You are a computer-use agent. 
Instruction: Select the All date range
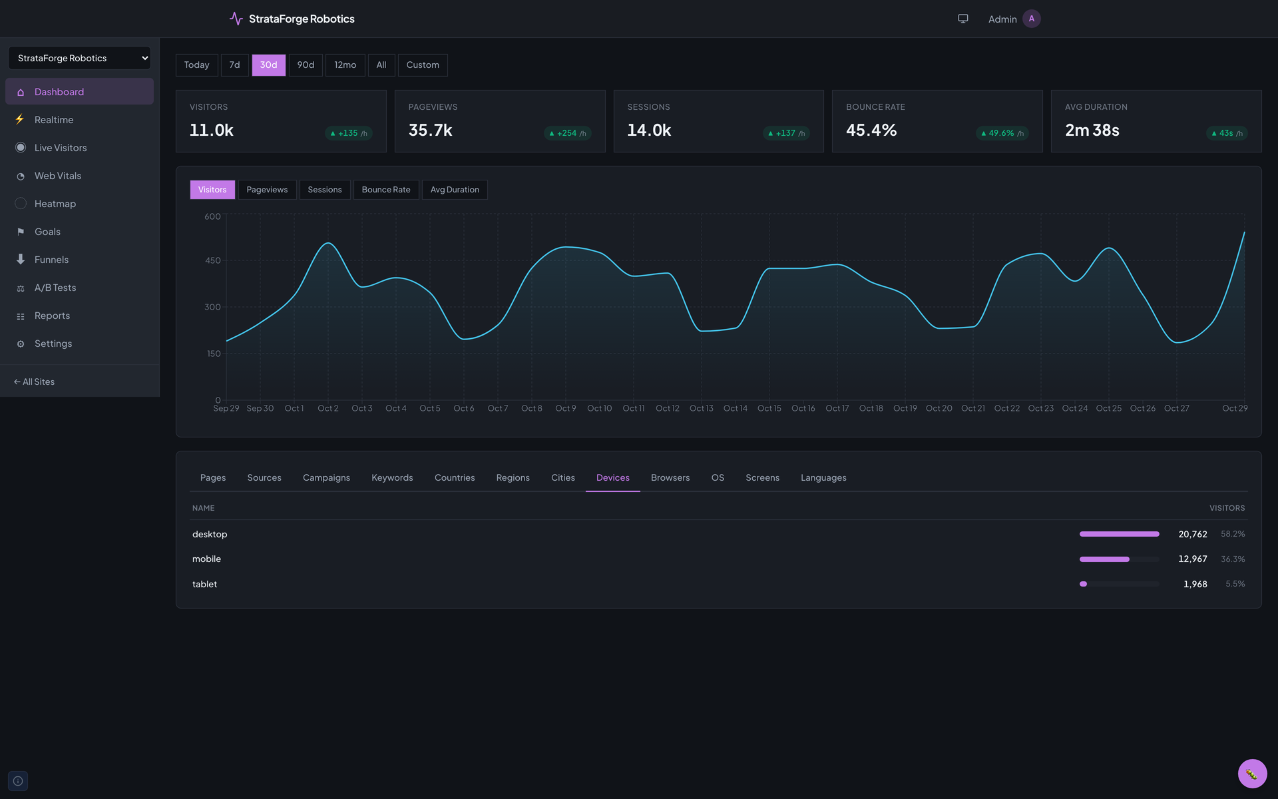point(381,65)
